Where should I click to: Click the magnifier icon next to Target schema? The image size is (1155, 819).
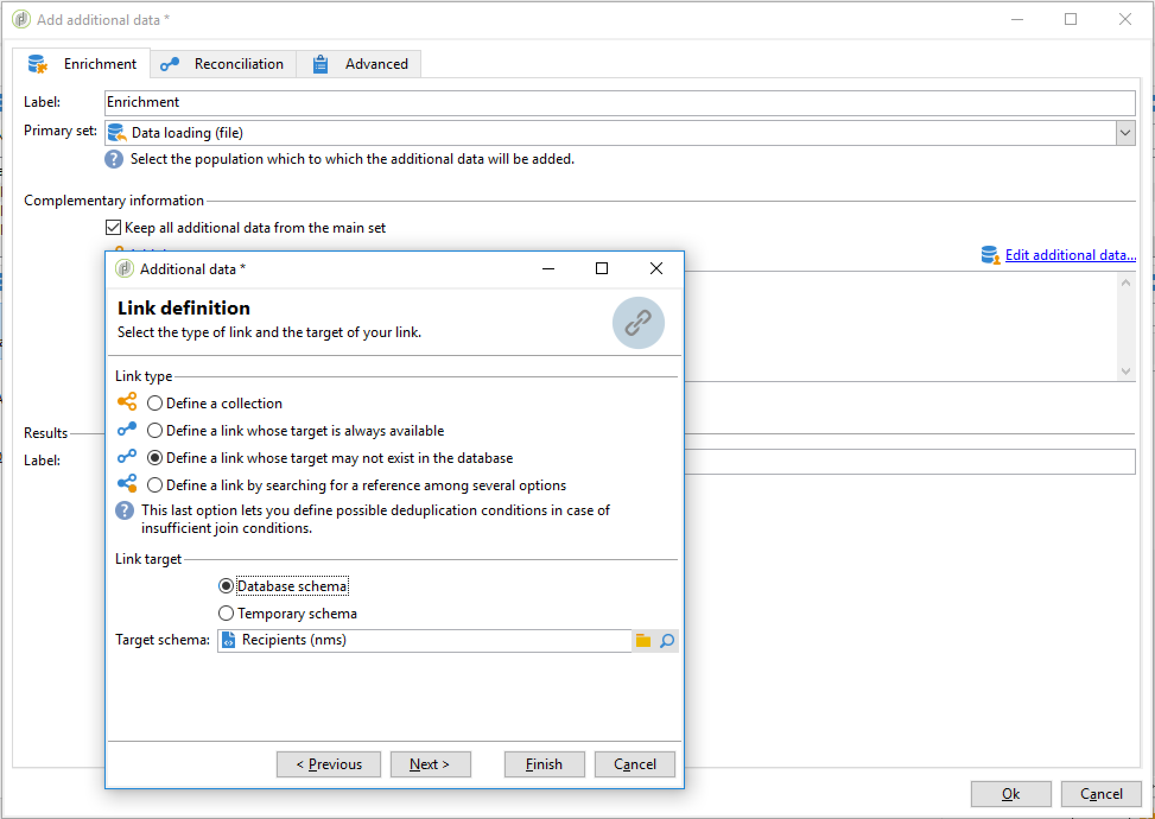(667, 640)
